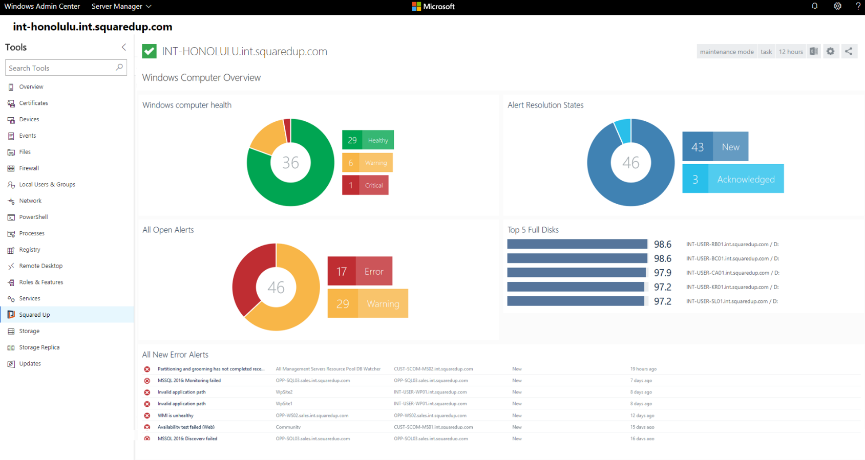Viewport: 865px width, 460px height.
Task: Open the PowerShell tool icon
Action: point(11,217)
